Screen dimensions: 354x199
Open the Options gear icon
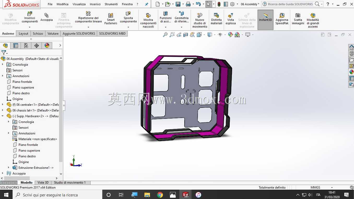[x=232, y=4]
